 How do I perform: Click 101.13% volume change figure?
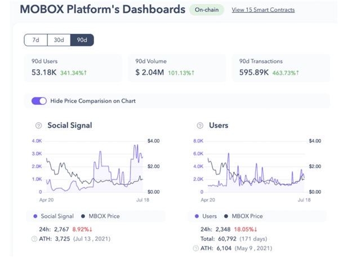pyautogui.click(x=181, y=73)
